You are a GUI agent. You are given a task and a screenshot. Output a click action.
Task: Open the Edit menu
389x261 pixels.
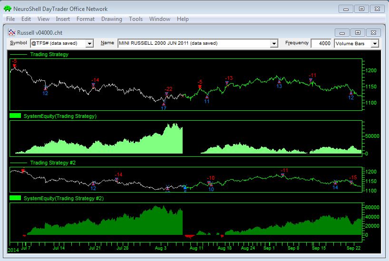pyautogui.click(x=26, y=19)
